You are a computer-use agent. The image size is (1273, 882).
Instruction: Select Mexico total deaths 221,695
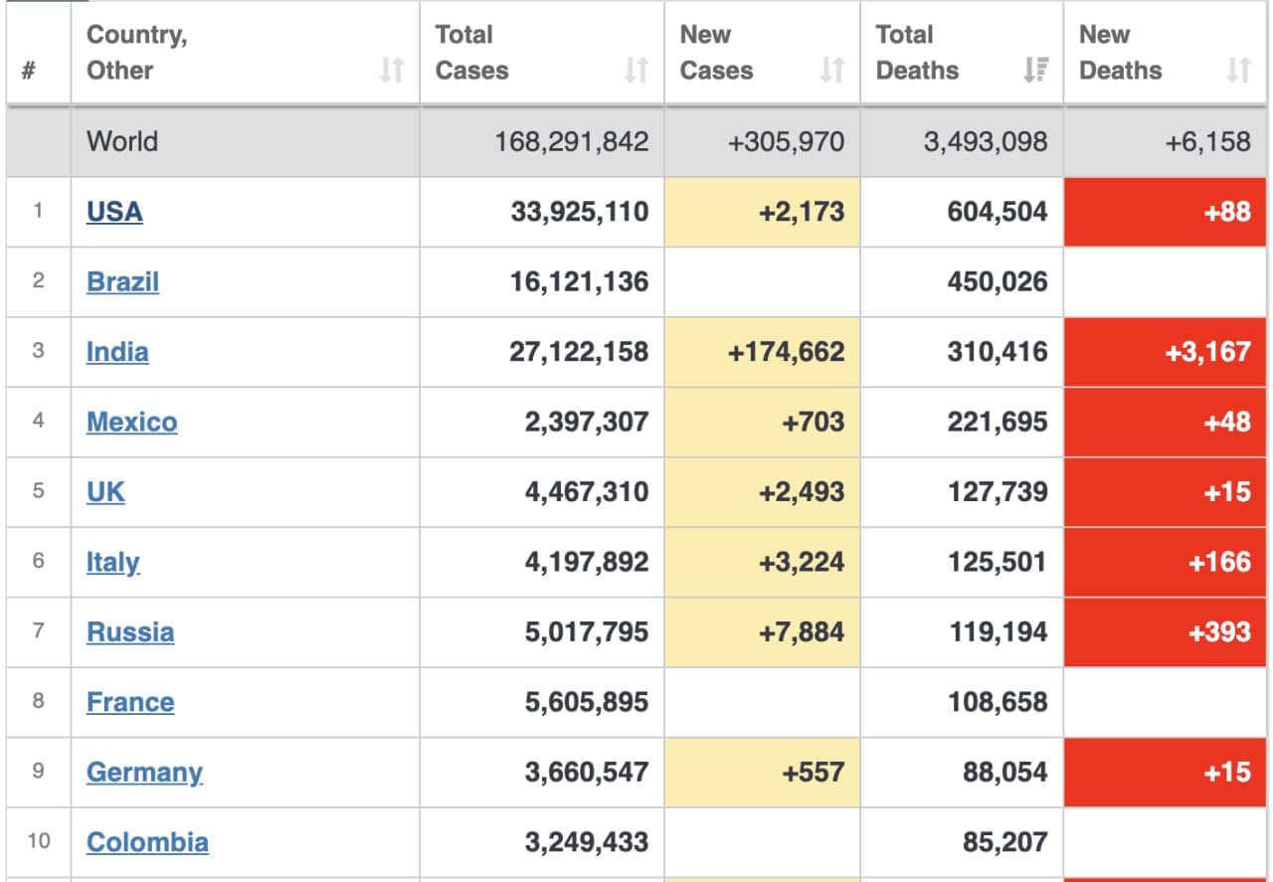(998, 422)
